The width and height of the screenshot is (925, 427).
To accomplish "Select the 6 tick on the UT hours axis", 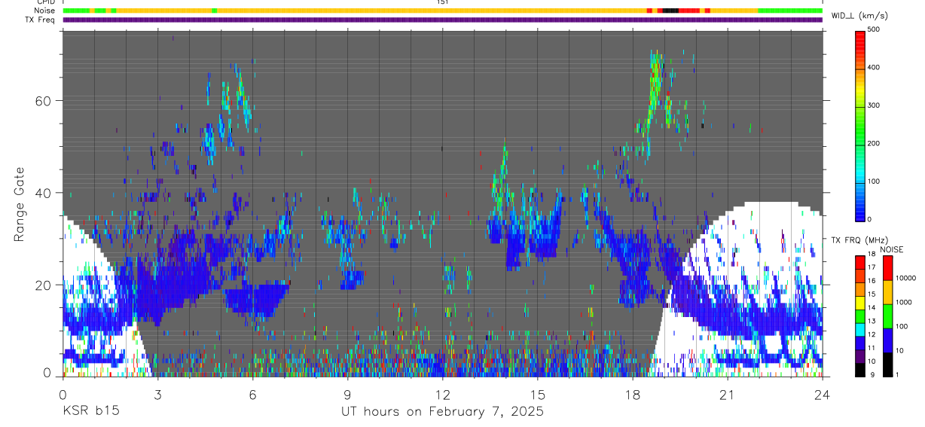I will tap(252, 395).
